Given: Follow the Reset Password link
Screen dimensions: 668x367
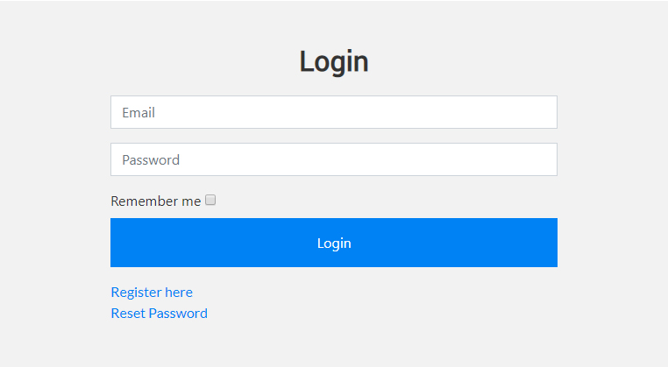Looking at the screenshot, I should coord(159,313).
